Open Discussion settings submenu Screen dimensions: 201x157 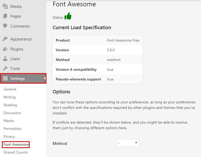pyautogui.click(x=12, y=113)
